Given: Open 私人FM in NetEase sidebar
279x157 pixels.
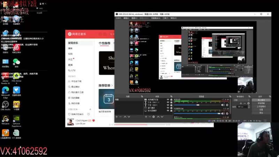Looking at the screenshot, I should point(72,70).
